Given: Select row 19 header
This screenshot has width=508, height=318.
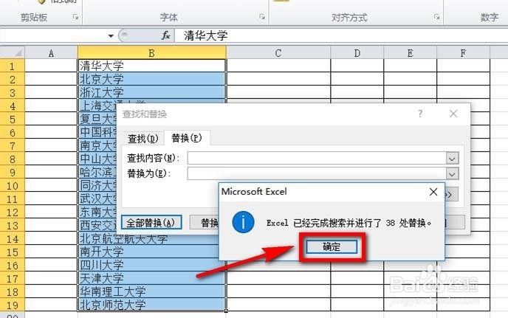Looking at the screenshot, I should (x=13, y=305).
